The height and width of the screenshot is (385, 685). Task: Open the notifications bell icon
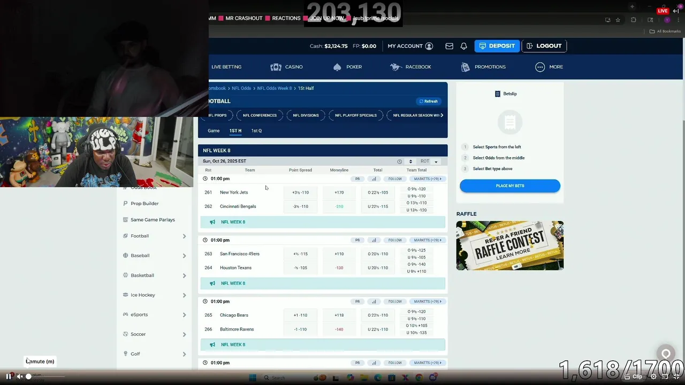tap(463, 46)
